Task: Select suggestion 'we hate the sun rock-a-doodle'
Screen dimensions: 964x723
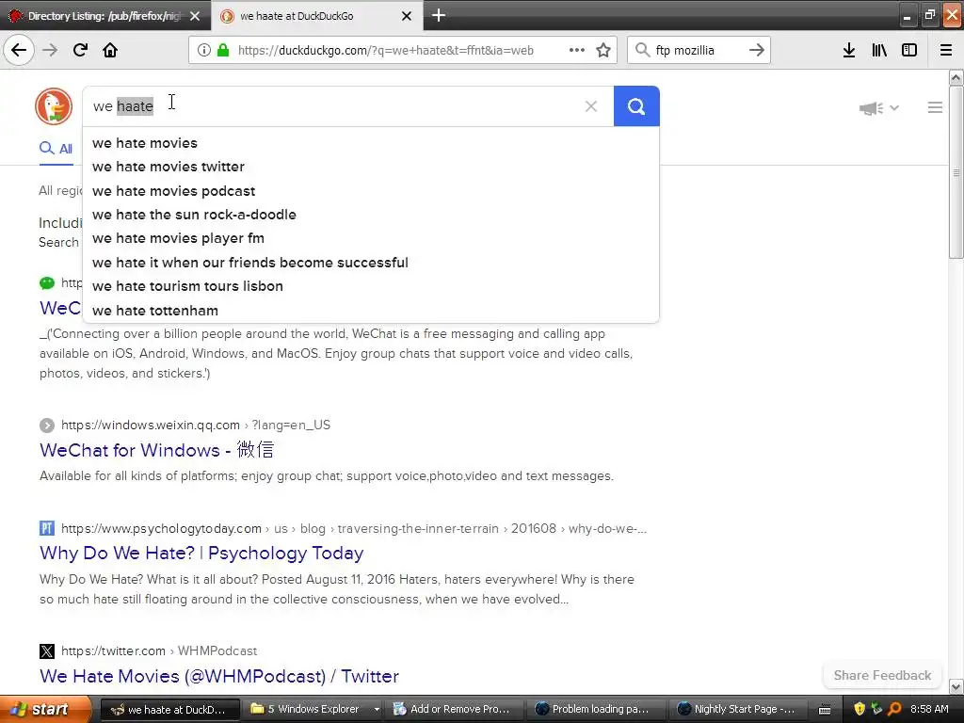Action: pyautogui.click(x=371, y=215)
